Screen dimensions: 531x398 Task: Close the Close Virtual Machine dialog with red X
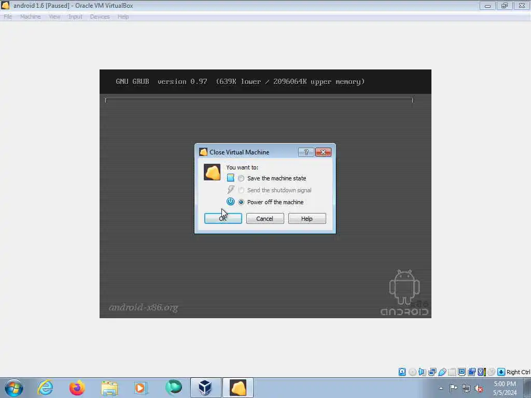point(323,152)
